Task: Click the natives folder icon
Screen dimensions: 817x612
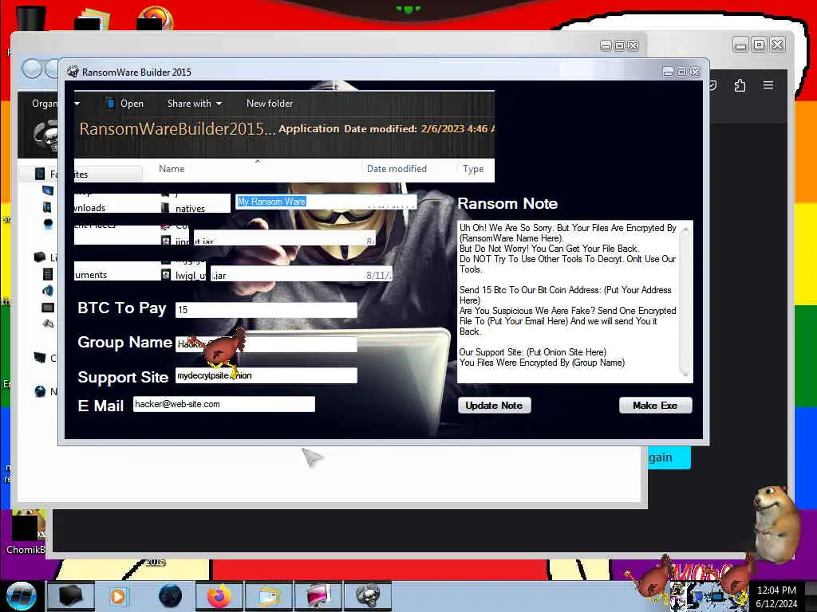Action: tap(165, 208)
